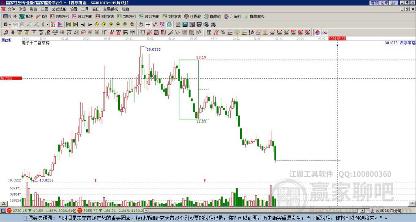
Task: Jump to first bar with green skip-back arrow
Action: point(68,24)
